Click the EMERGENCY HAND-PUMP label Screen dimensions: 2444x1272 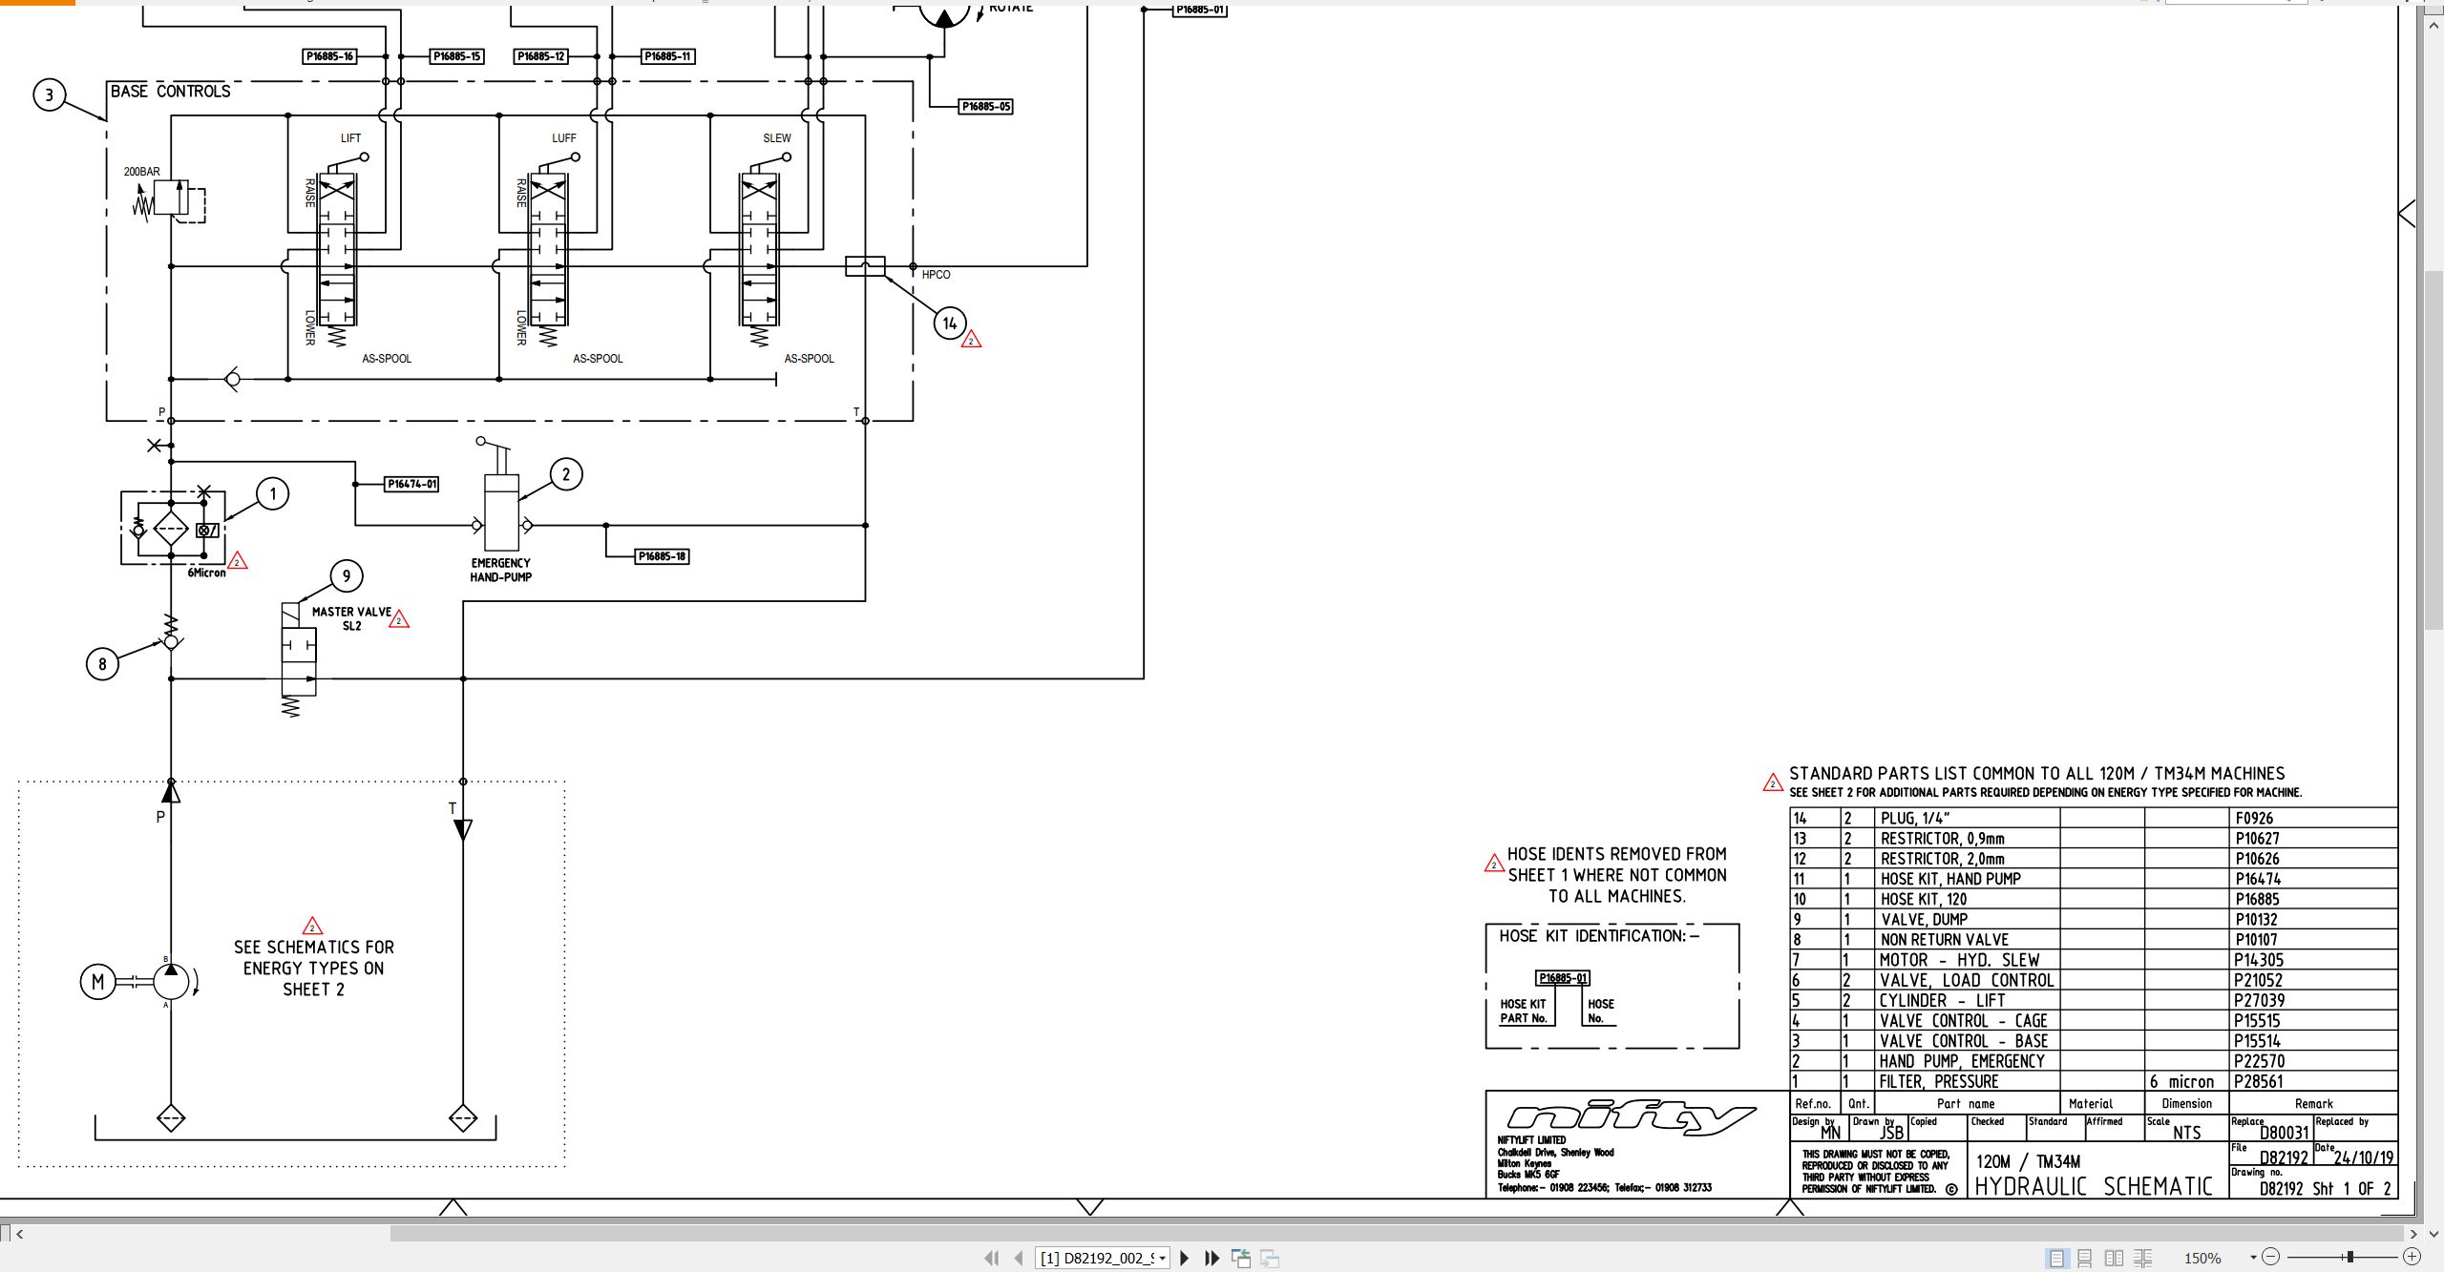coord(500,570)
